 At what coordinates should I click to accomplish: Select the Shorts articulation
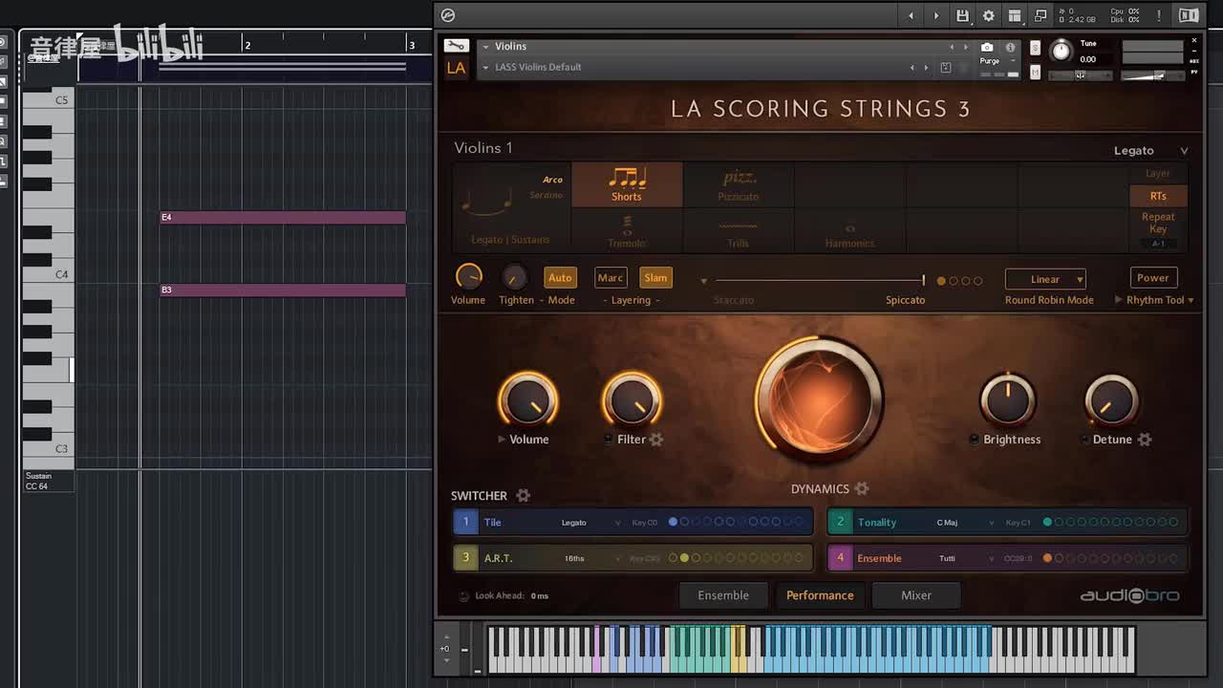(627, 184)
